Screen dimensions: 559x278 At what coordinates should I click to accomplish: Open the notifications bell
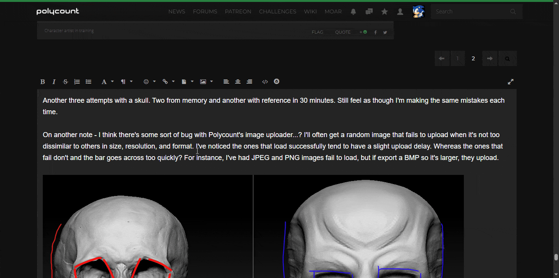353,12
